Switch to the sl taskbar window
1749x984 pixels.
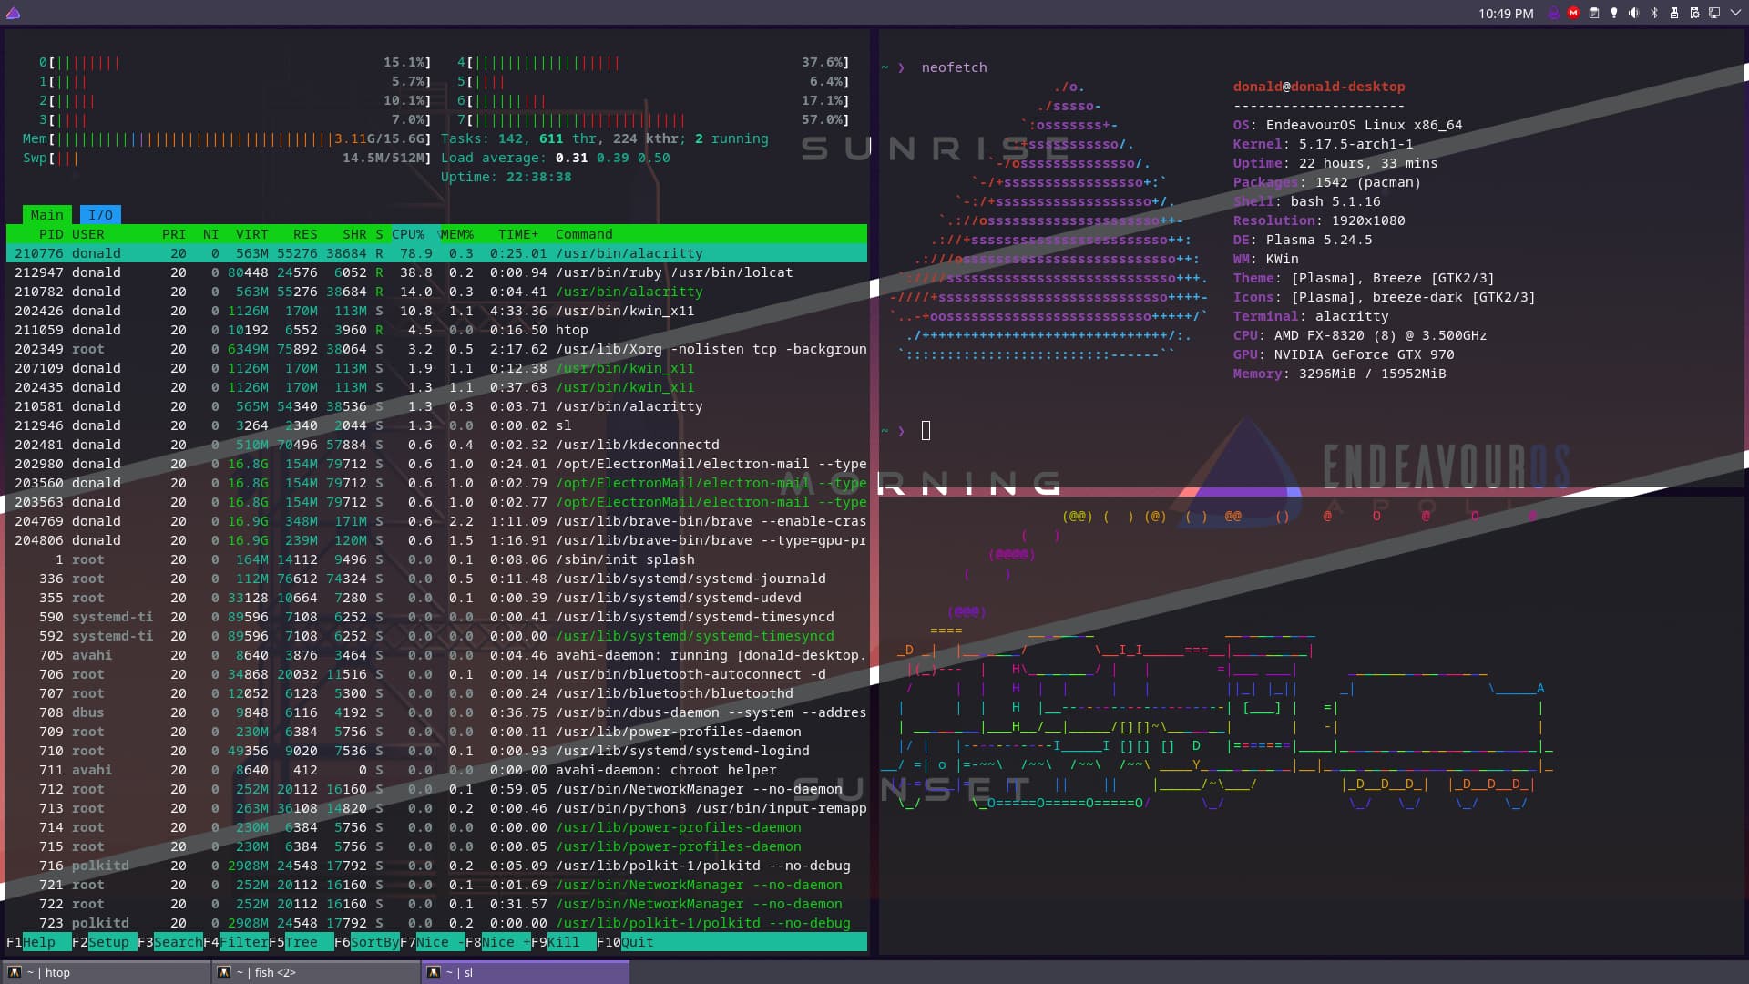click(525, 972)
